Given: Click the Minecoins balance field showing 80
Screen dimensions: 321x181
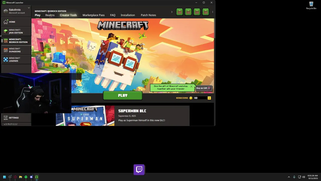Looking at the screenshot, I should (x=200, y=98).
